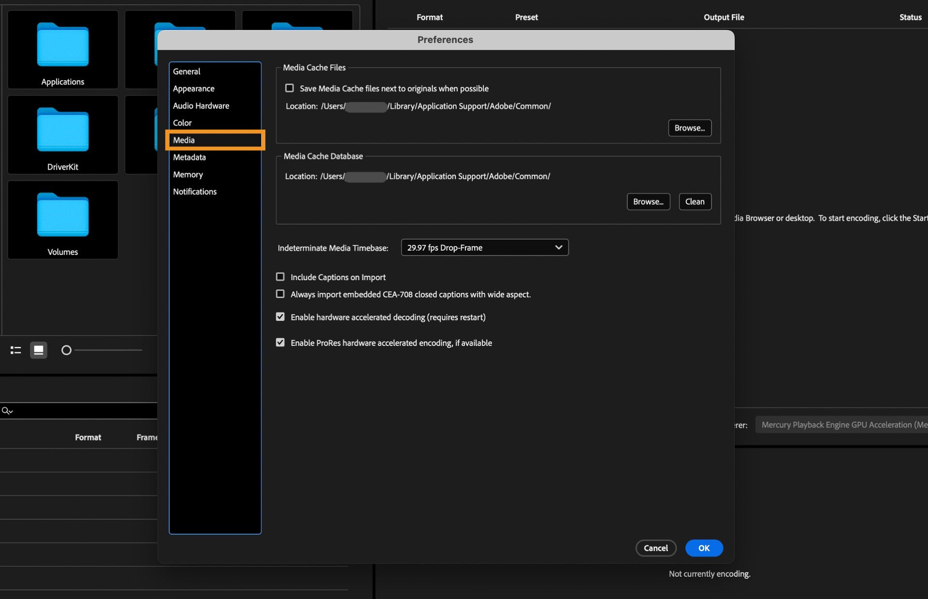Uncheck ProRes hardware accelerated encoding
Screen dimensions: 928x599
(280, 342)
